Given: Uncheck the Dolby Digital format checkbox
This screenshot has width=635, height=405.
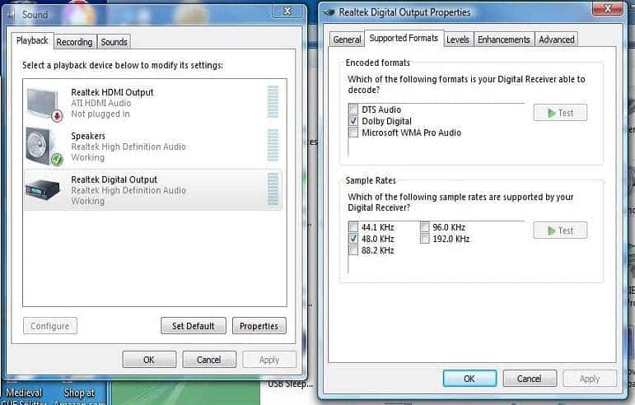Looking at the screenshot, I should (x=353, y=120).
